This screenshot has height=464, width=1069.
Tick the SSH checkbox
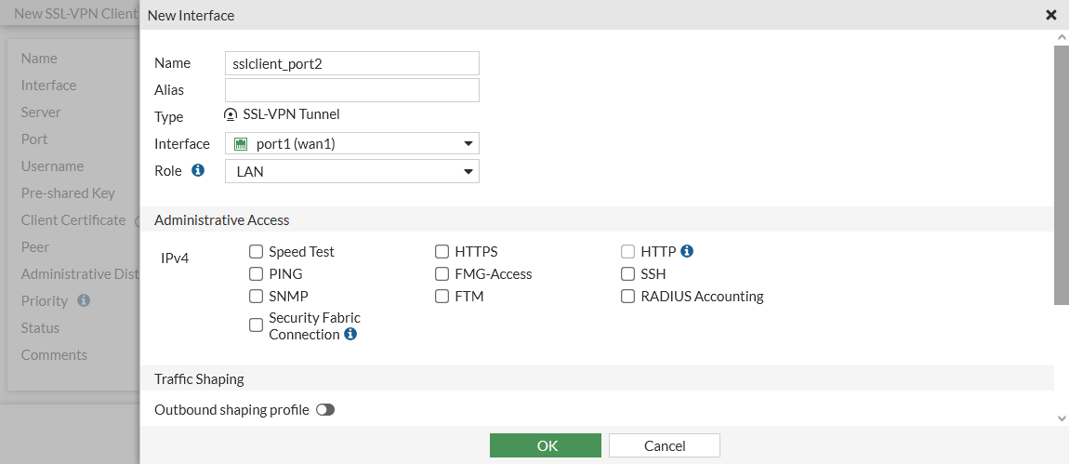coord(628,274)
